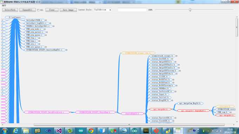239x134 pixels.
Task: Select the FRM_atm_queue.c node
Action: [34, 35]
